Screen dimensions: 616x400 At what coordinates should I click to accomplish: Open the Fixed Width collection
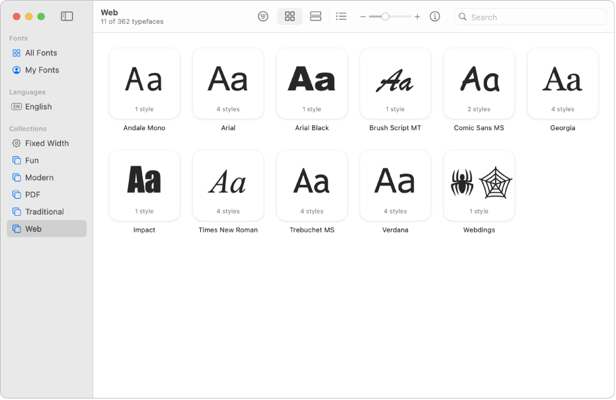47,143
